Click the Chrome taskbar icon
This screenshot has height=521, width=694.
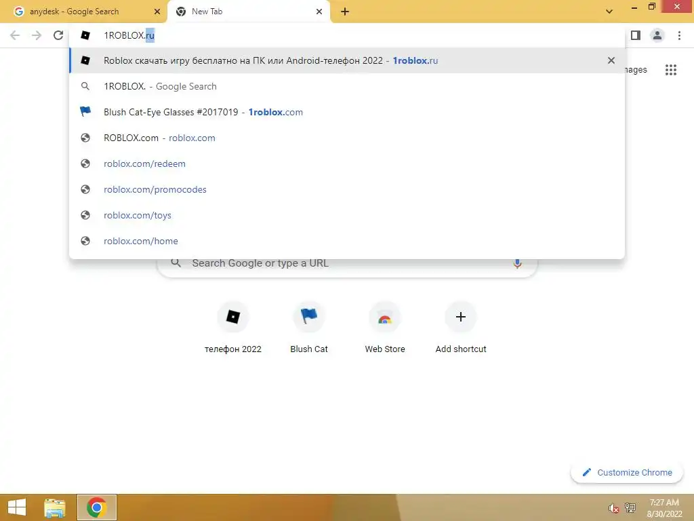tap(97, 507)
